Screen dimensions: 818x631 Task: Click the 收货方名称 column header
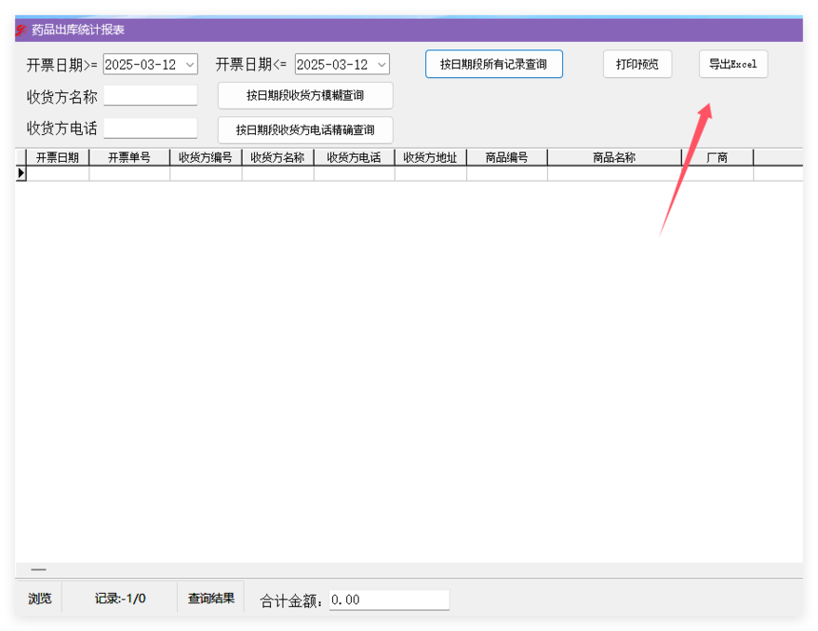pos(278,158)
